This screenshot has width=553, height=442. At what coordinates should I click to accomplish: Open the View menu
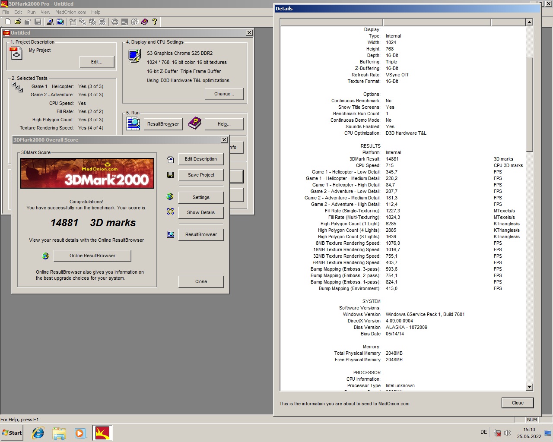[45, 12]
